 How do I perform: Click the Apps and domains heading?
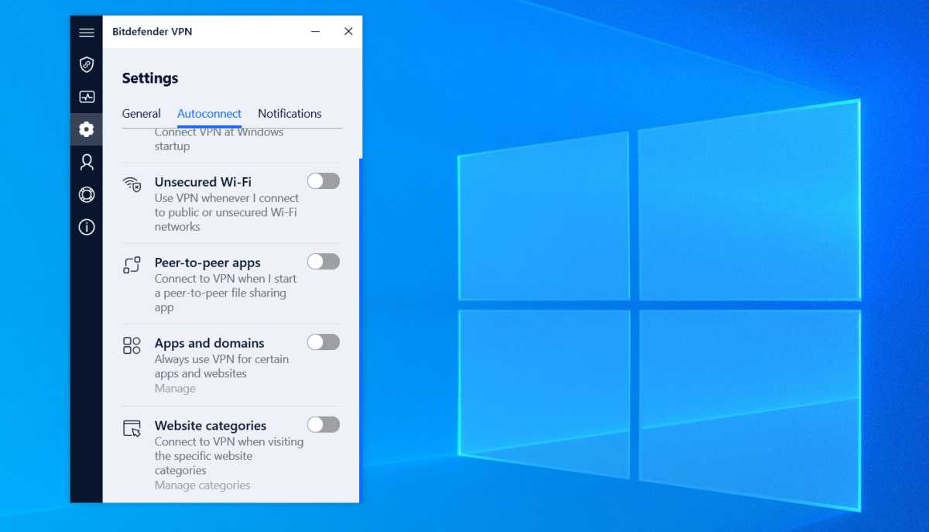[x=209, y=343]
